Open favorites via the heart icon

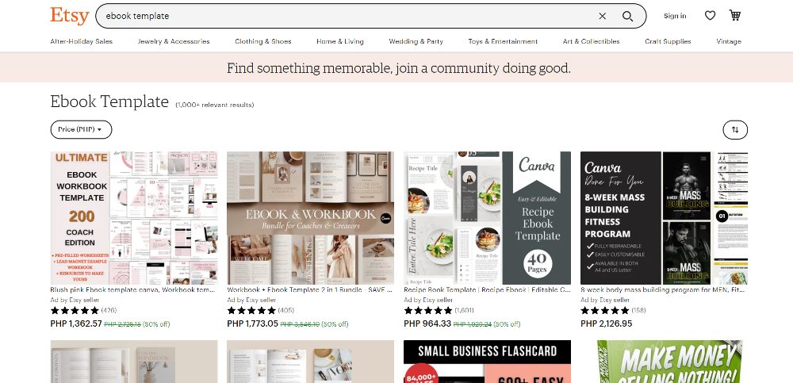pyautogui.click(x=710, y=16)
